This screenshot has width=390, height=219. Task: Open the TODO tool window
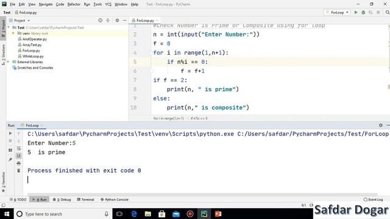pyautogui.click(x=18, y=200)
